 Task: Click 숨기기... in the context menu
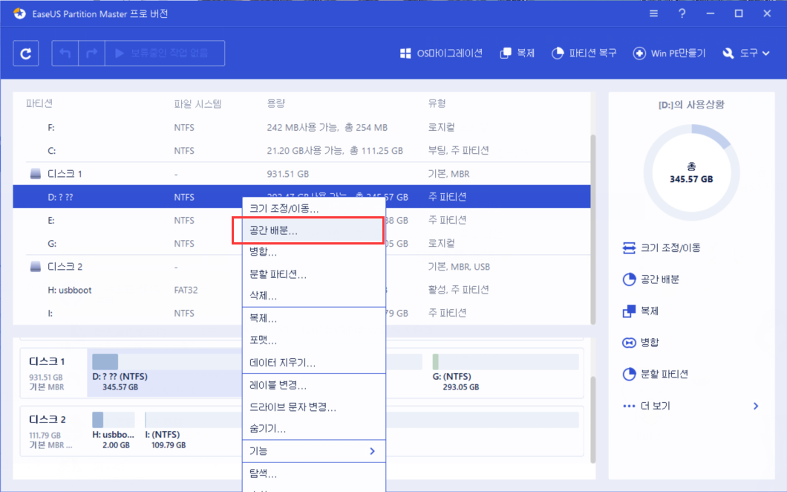pos(314,429)
